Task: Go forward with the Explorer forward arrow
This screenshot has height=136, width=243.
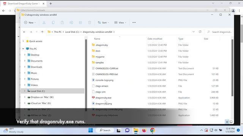Action: click(x=31, y=32)
